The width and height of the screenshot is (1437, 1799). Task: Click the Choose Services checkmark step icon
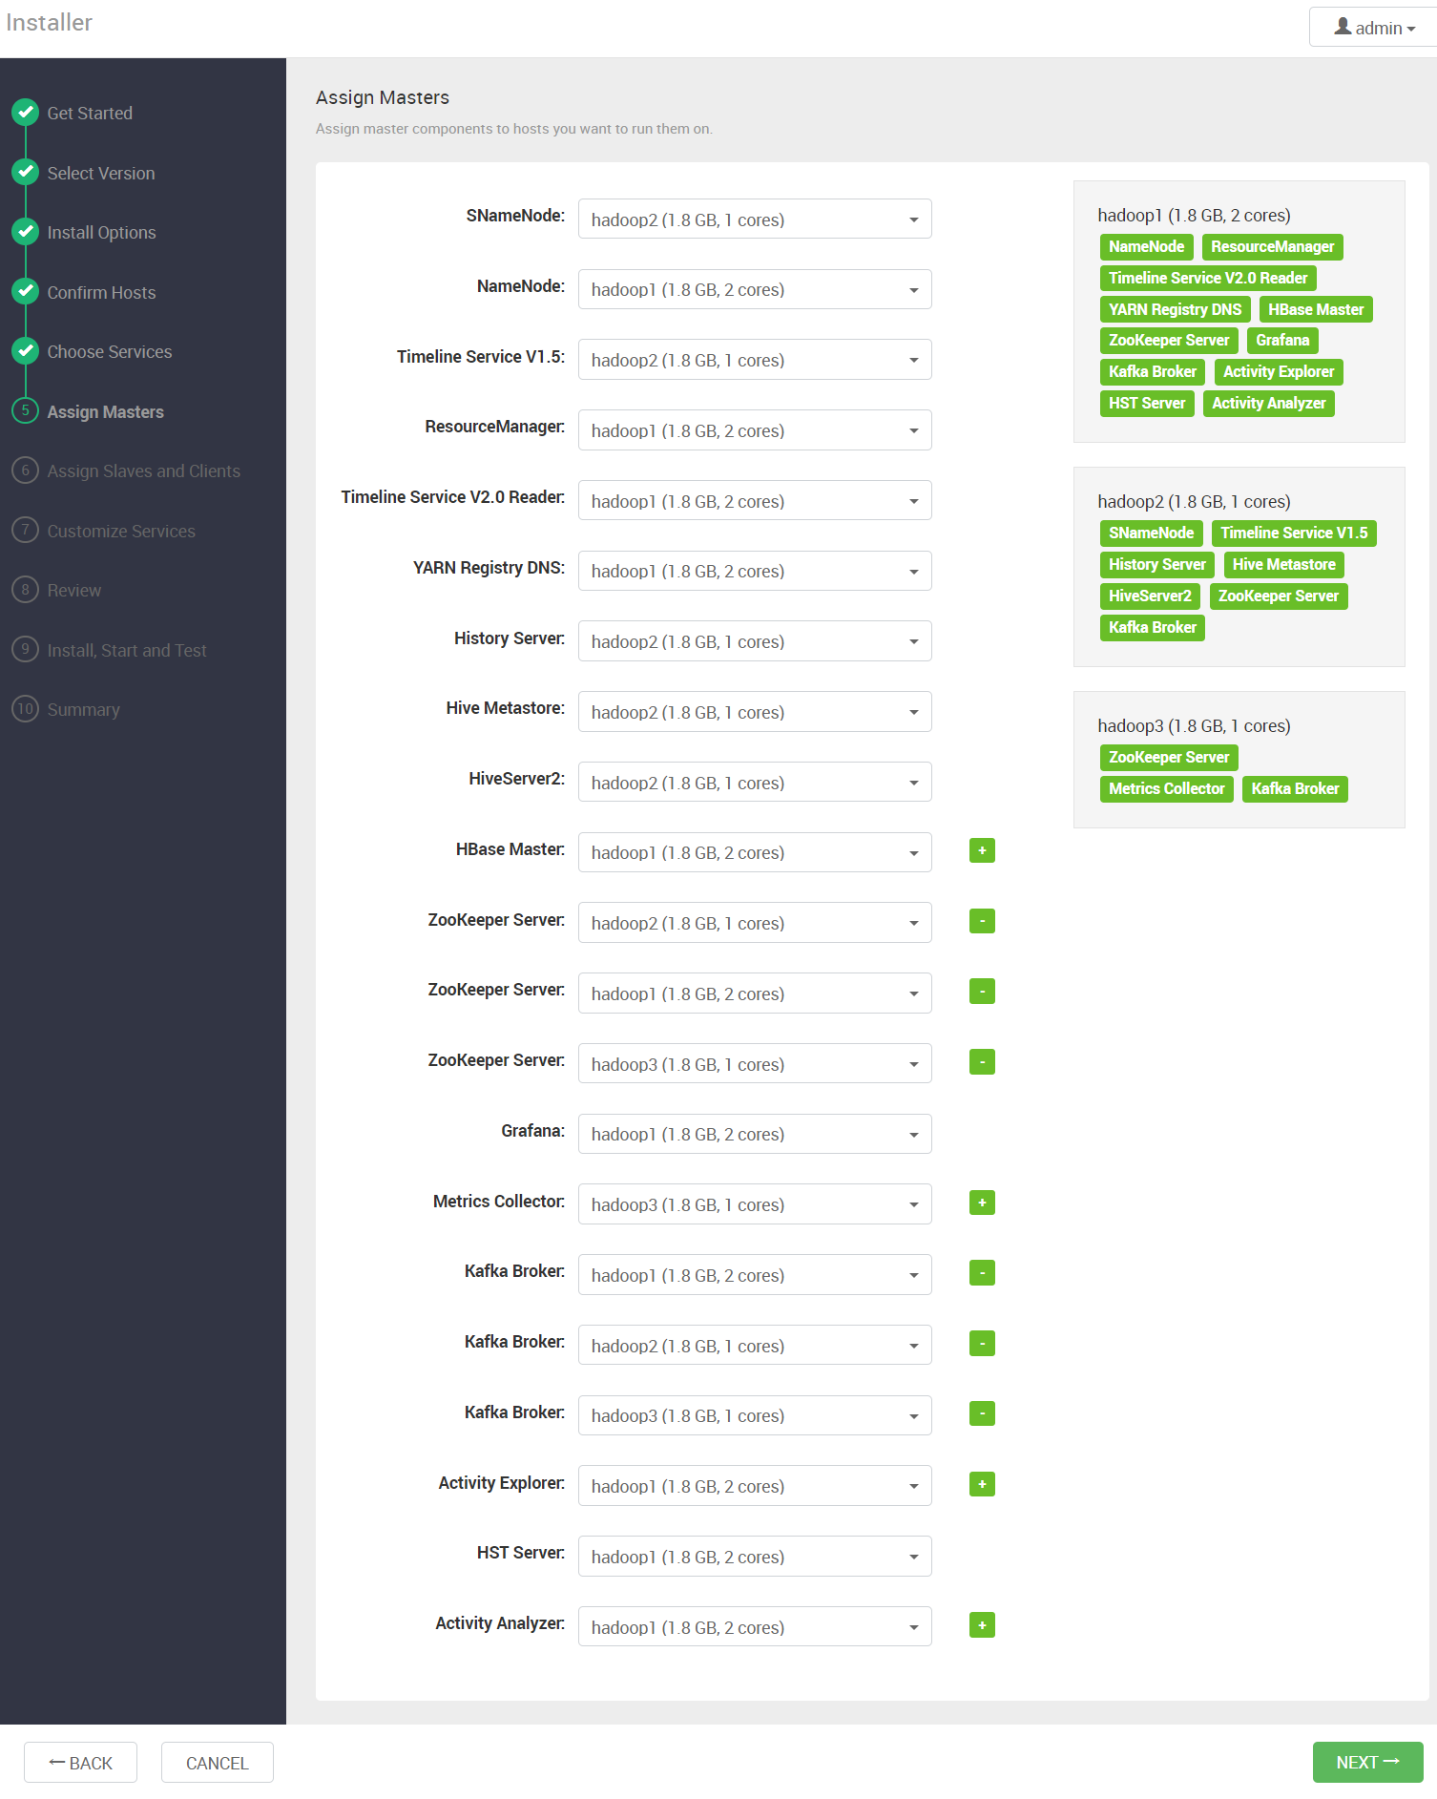click(x=26, y=351)
